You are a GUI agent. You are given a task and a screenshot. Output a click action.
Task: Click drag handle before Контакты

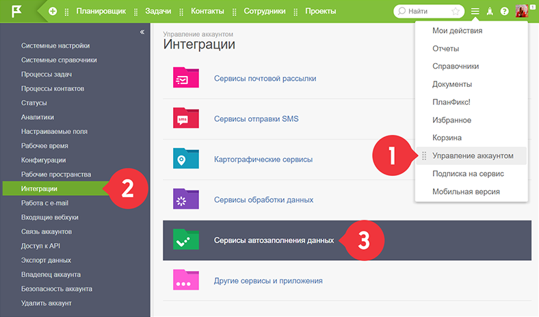tap(181, 12)
